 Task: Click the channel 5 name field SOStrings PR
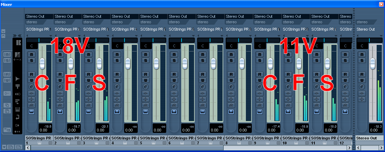153,138
